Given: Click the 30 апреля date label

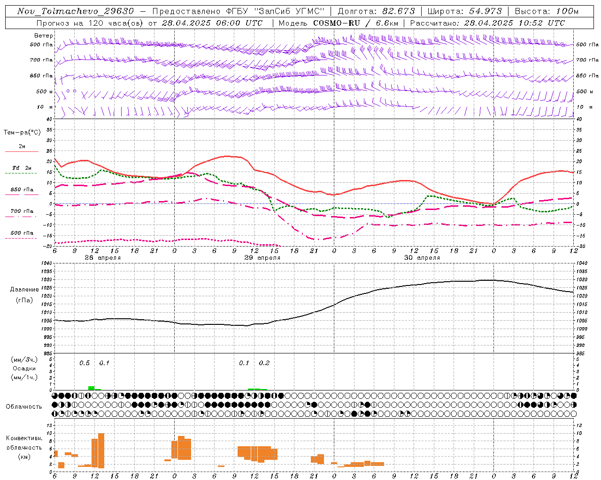Looking at the screenshot, I should 422,258.
